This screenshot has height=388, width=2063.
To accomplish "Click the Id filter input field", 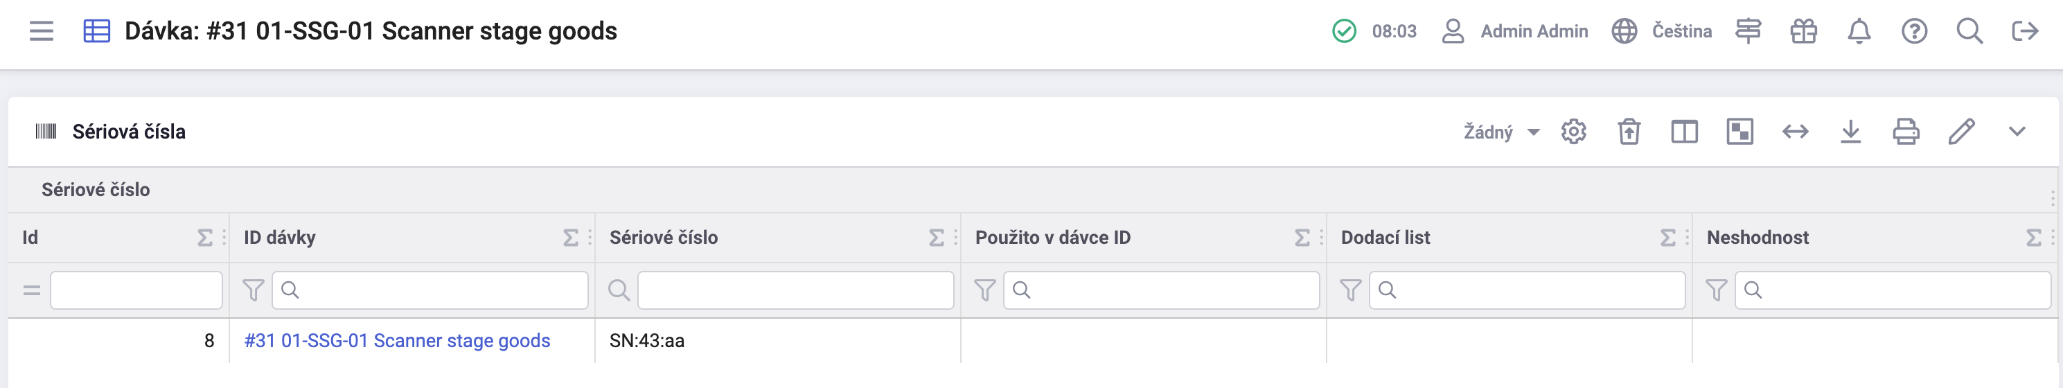I will 136,290.
